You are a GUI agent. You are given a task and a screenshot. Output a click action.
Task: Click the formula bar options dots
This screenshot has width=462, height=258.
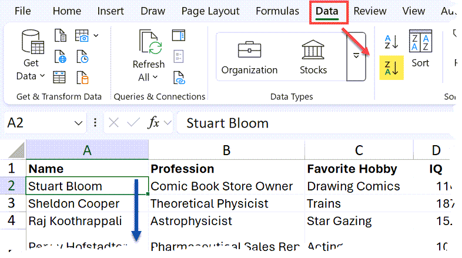coord(95,123)
